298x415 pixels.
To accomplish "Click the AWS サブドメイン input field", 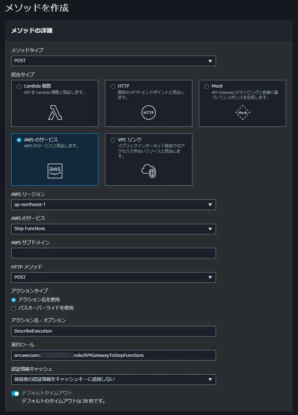I will [114, 253].
